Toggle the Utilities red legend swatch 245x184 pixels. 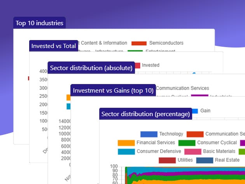coord(167,160)
